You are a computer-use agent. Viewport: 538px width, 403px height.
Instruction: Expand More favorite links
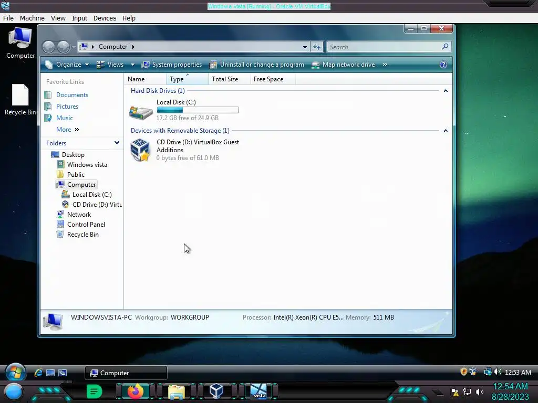click(x=68, y=130)
